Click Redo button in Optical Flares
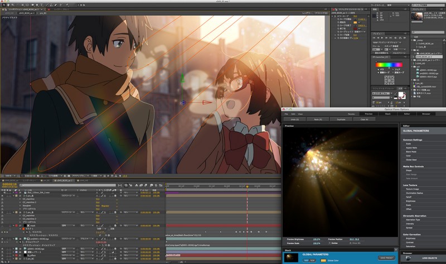This screenshot has width=446, height=264. pyautogui.click(x=318, y=119)
